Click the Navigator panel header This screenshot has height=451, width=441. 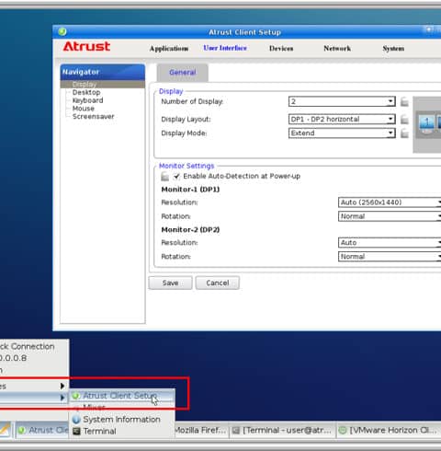(x=103, y=72)
